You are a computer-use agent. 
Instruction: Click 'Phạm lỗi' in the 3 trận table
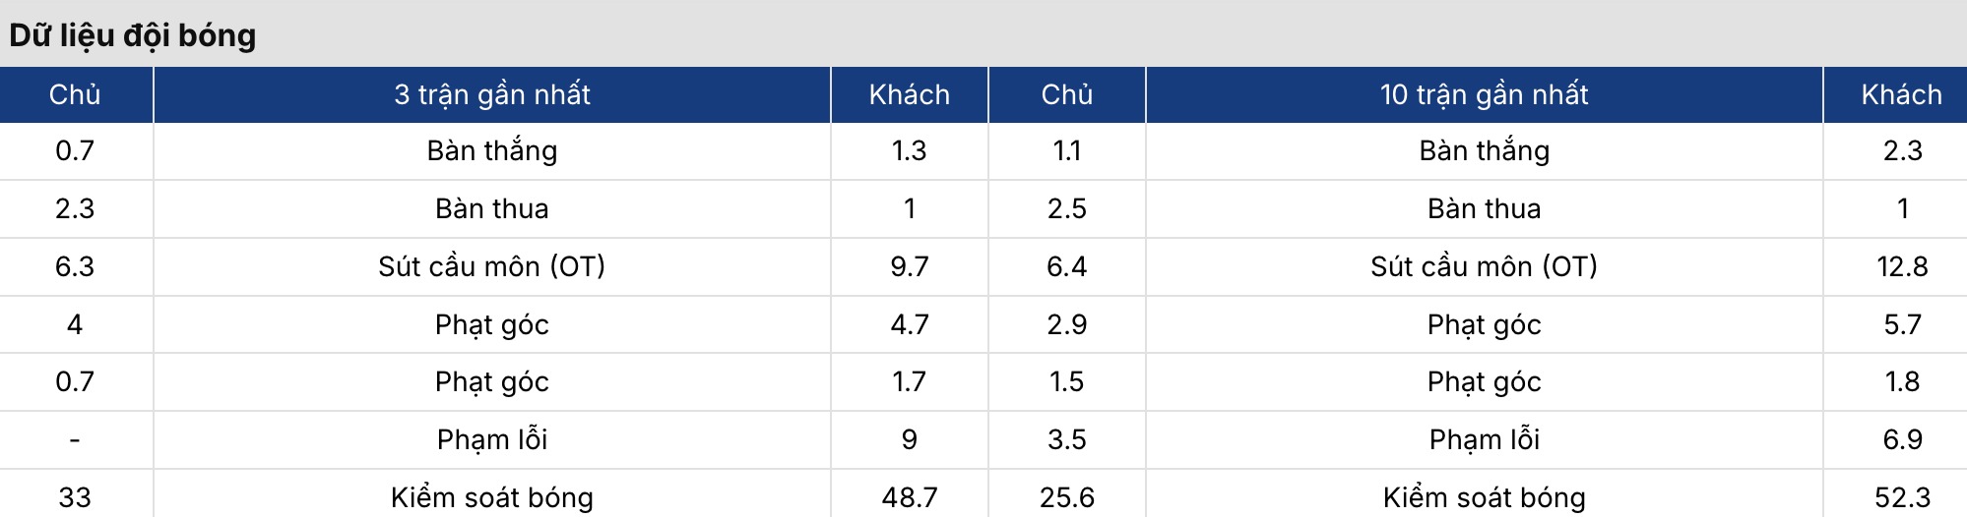492,439
